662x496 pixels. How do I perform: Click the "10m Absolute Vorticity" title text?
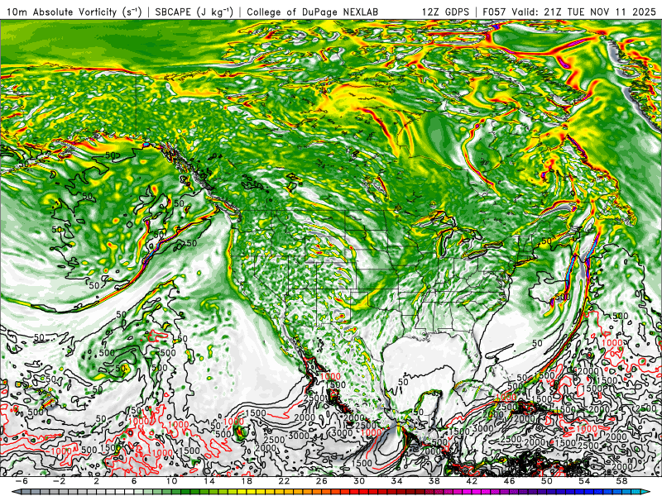click(61, 12)
